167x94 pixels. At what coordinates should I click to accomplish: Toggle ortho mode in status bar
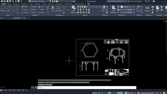tap(106, 93)
